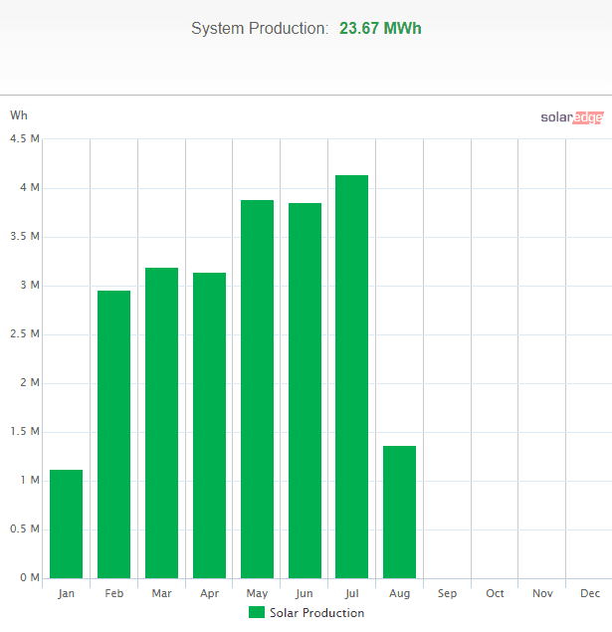Select the Oct month axis label
The width and height of the screenshot is (612, 632).
coord(495,594)
